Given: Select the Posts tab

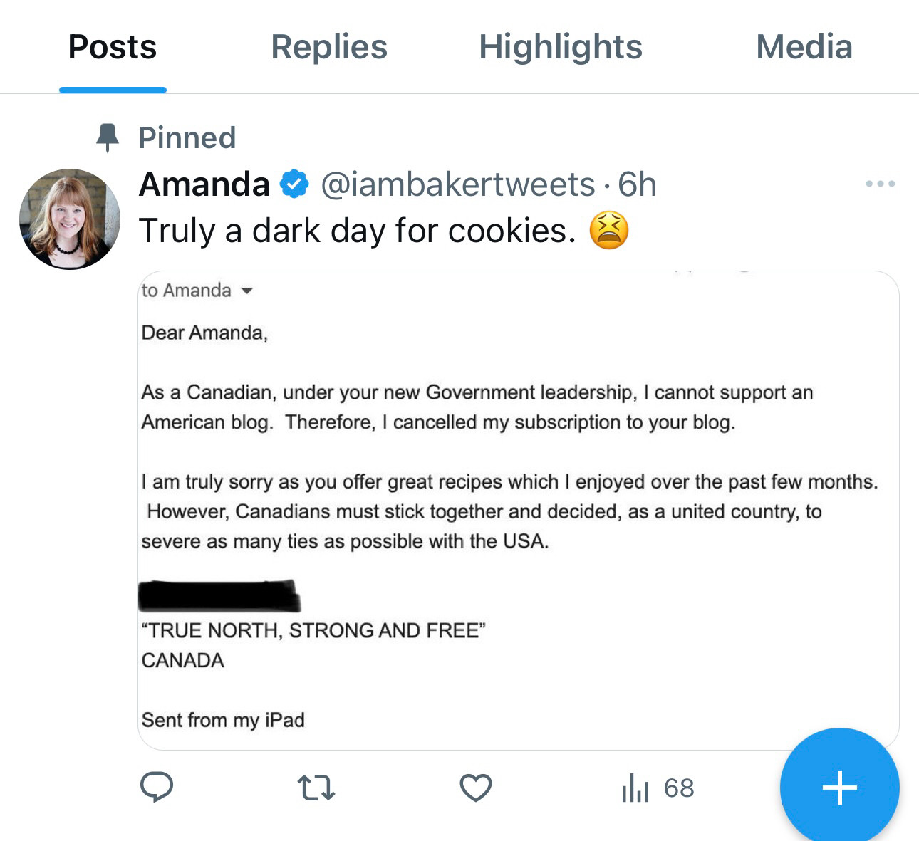Looking at the screenshot, I should click(x=113, y=47).
